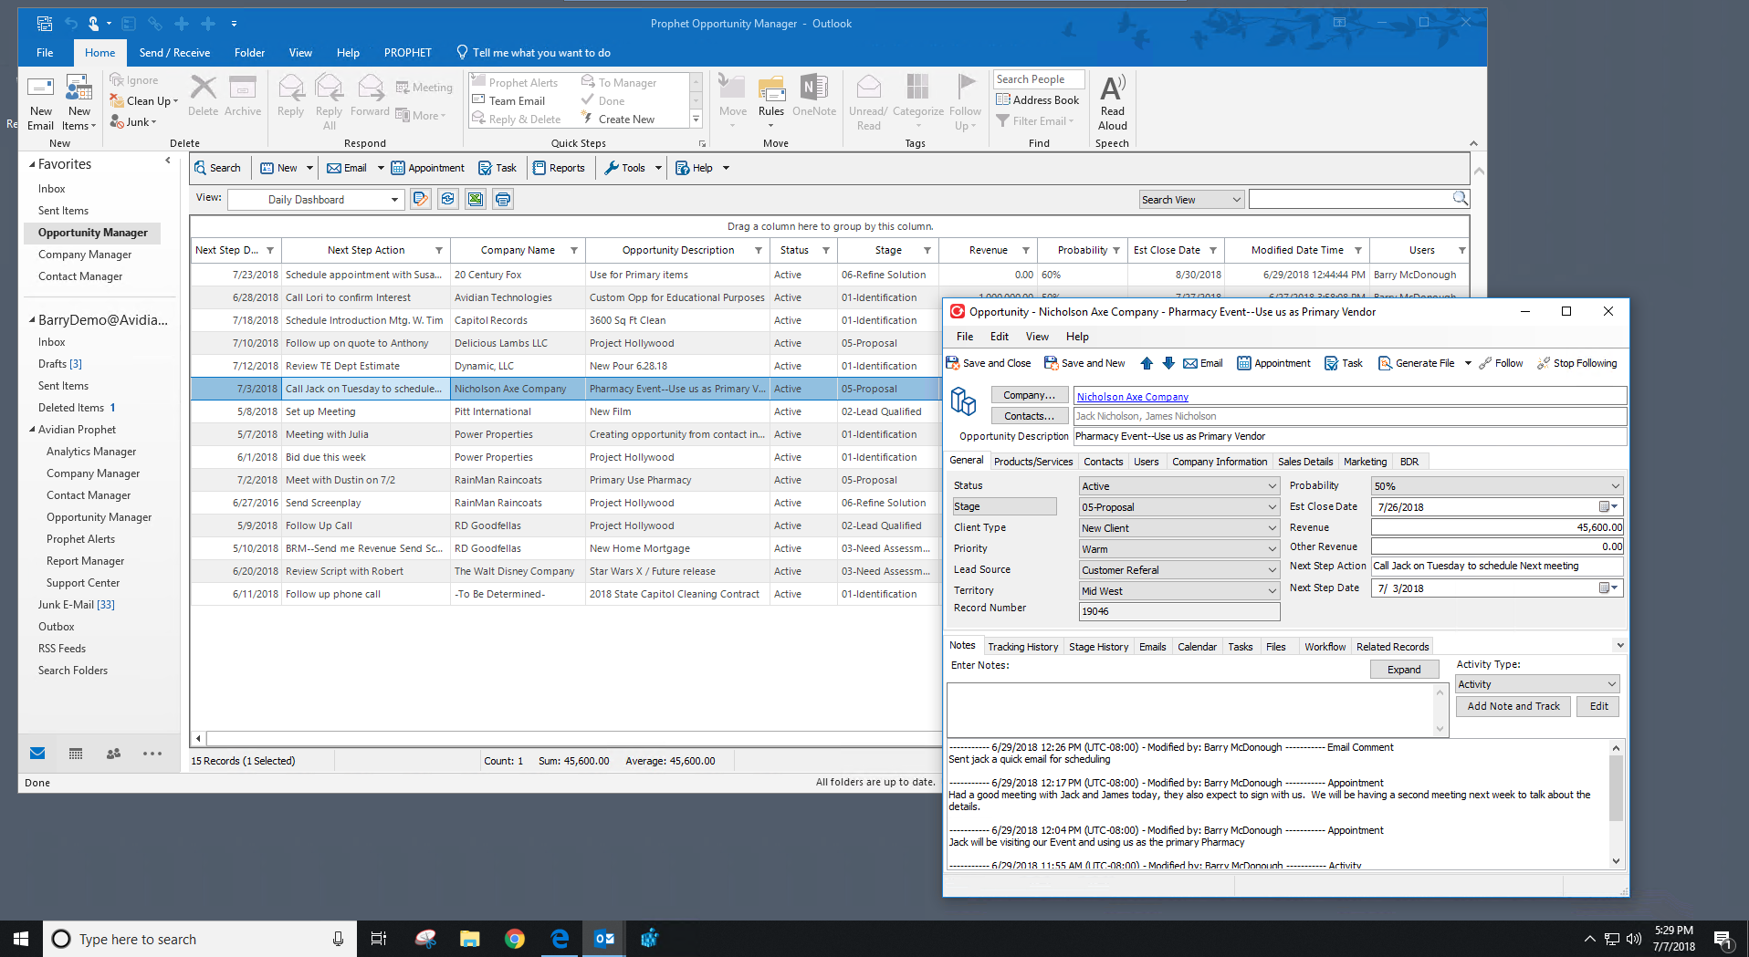Click the Export to Excel icon
This screenshot has width=1749, height=957.
tap(476, 199)
